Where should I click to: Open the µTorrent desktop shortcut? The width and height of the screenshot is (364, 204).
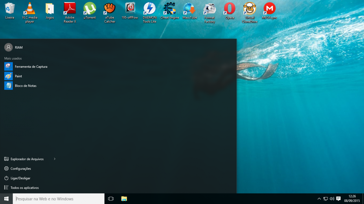coord(90,11)
